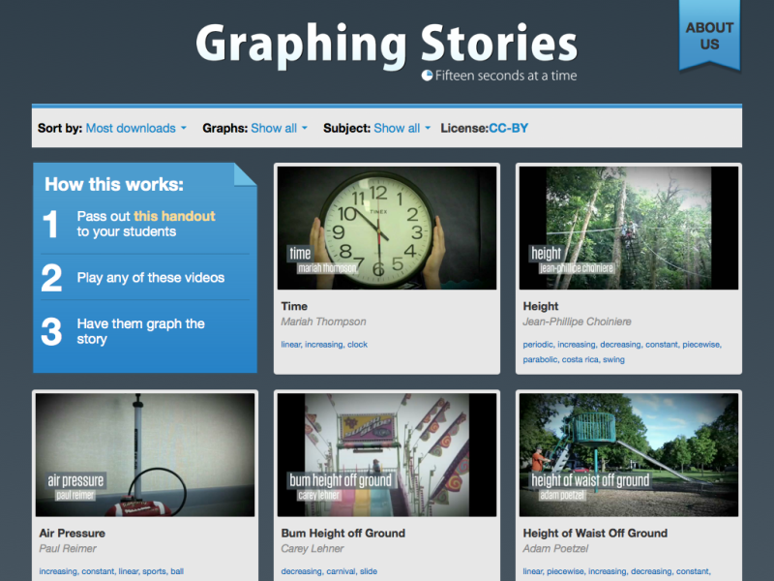Click the ABOUT US ribbon

tap(709, 37)
